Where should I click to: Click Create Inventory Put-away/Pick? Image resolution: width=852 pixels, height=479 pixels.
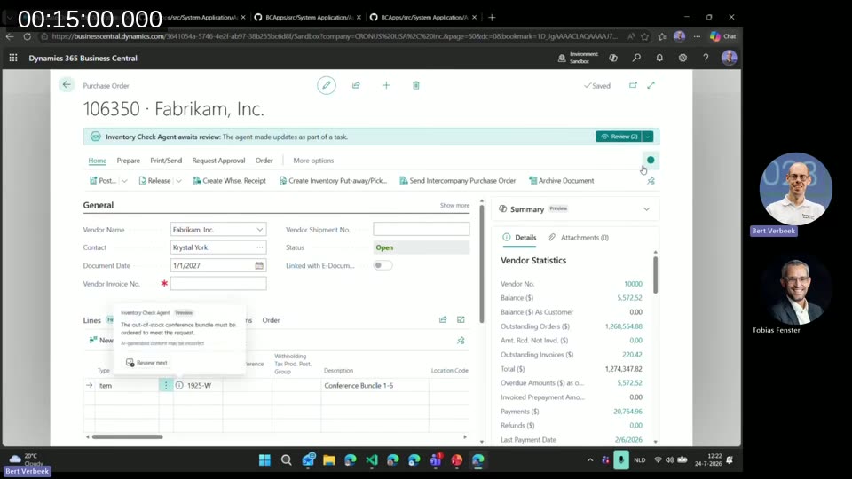[x=333, y=181]
